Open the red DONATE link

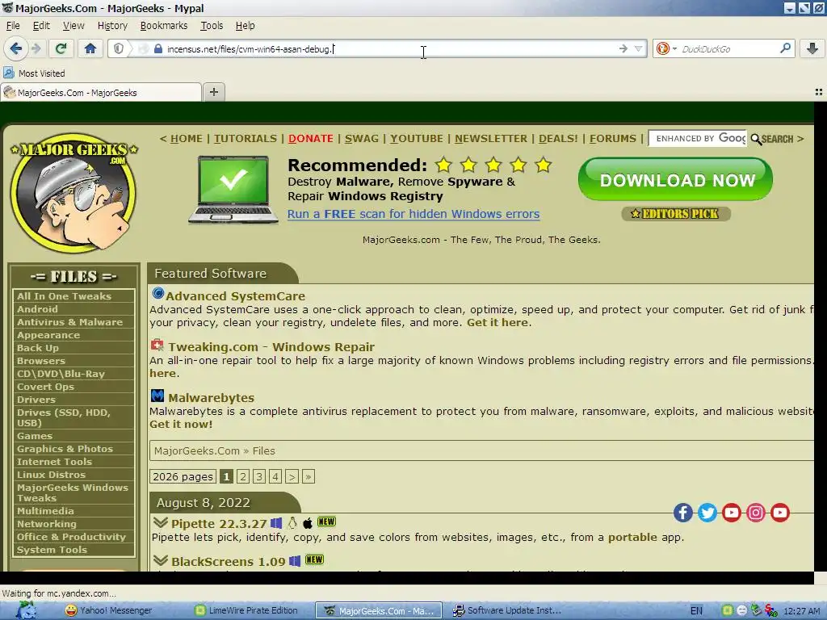311,139
